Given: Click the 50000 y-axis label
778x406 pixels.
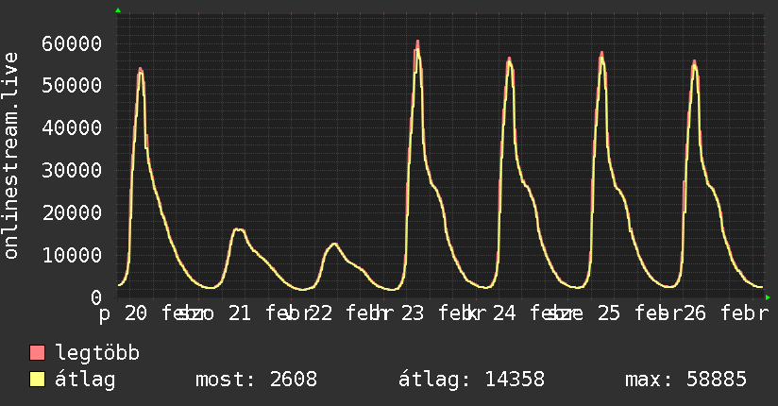Looking at the screenshot, I should point(72,85).
